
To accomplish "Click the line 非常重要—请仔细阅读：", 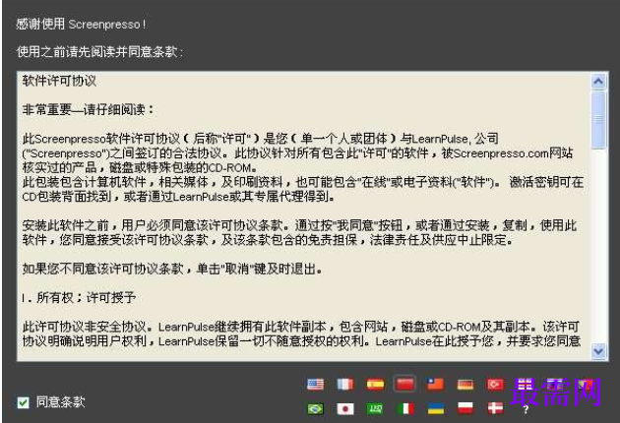I will [x=88, y=109].
